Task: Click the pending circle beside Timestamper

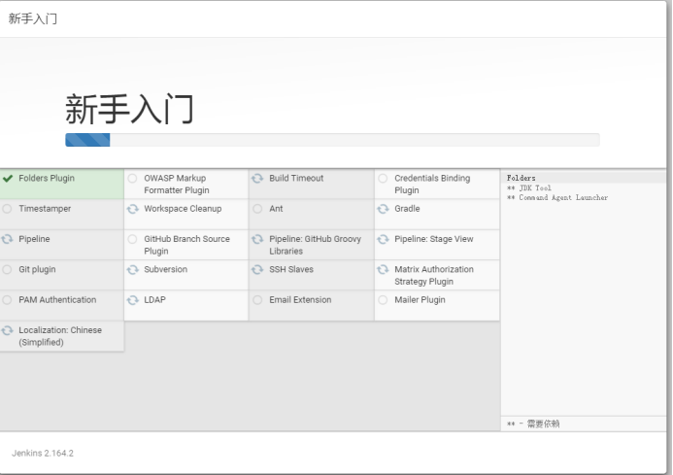Action: 8,209
